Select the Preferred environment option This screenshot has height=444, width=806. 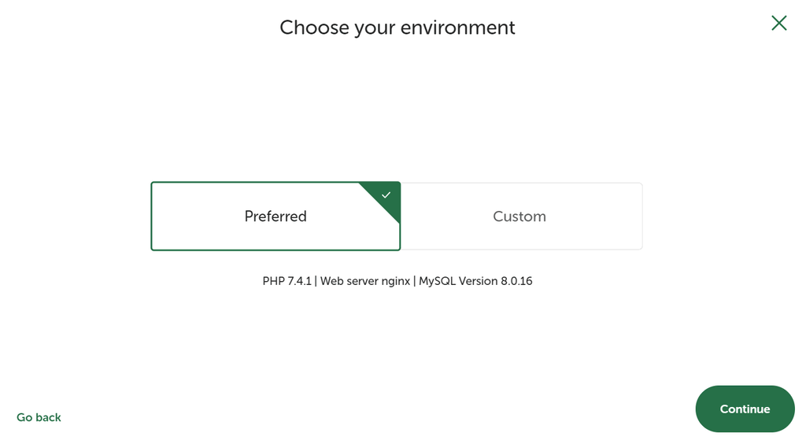click(x=275, y=216)
